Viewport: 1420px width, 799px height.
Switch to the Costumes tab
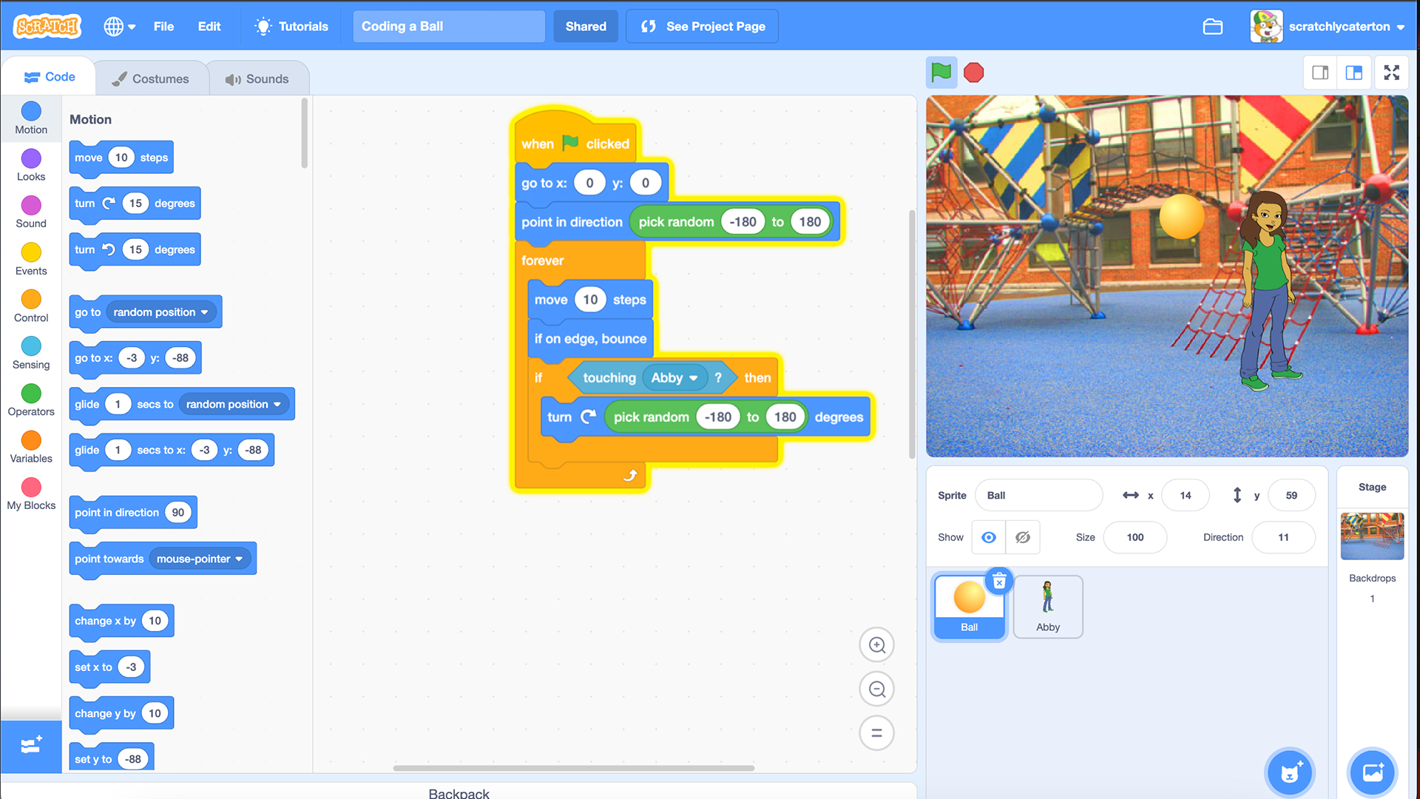[151, 78]
